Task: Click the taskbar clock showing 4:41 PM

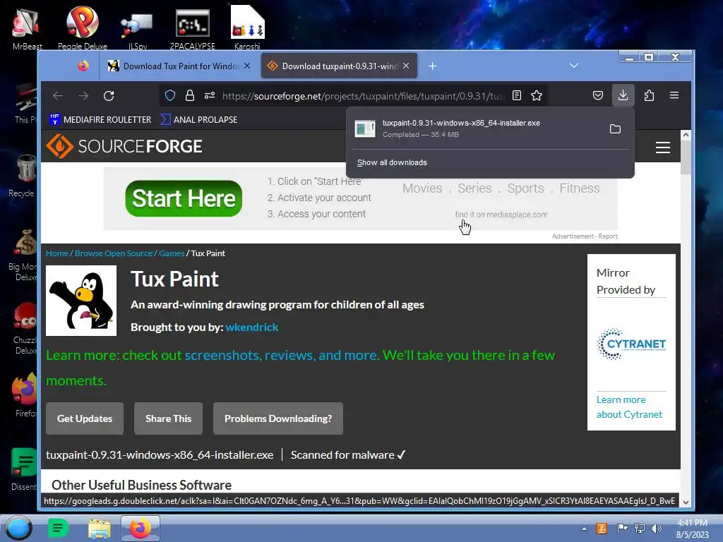Action: [x=692, y=529]
